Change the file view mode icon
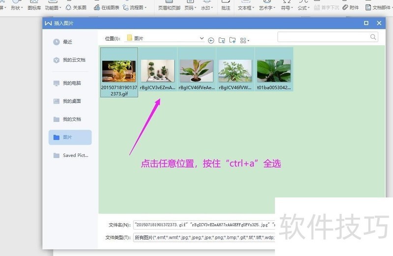The width and height of the screenshot is (393, 256). click(x=244, y=41)
